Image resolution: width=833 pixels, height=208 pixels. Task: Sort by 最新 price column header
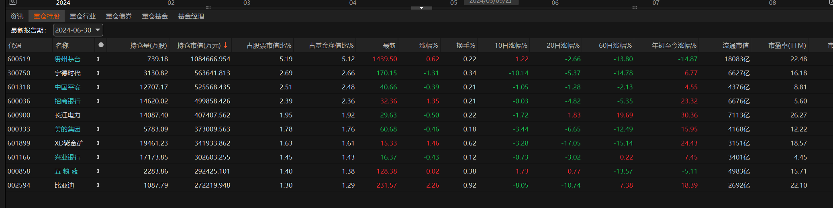[x=389, y=45]
